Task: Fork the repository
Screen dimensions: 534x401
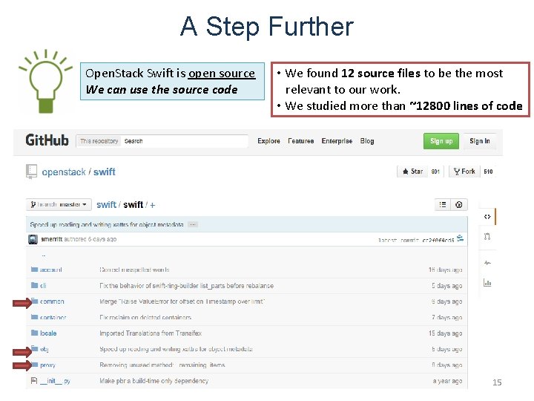Action: pos(464,172)
